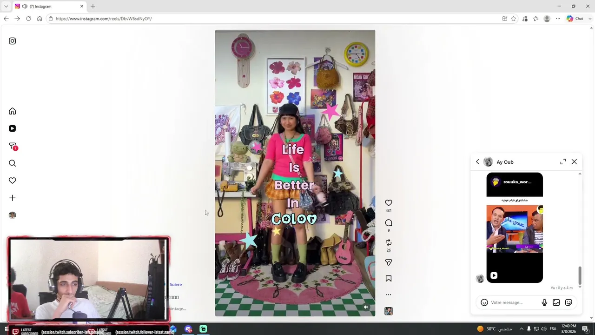Open the reel audio thumbnail
Screen dimensions: 595x335
click(x=389, y=311)
